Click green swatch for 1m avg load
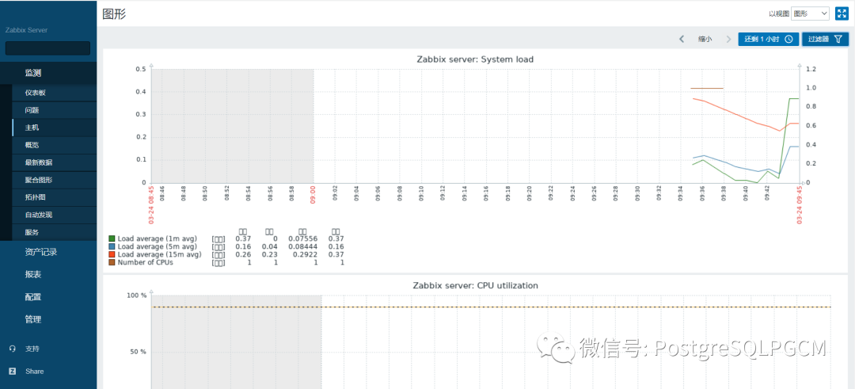Screen dimensions: 855x389 112,239
